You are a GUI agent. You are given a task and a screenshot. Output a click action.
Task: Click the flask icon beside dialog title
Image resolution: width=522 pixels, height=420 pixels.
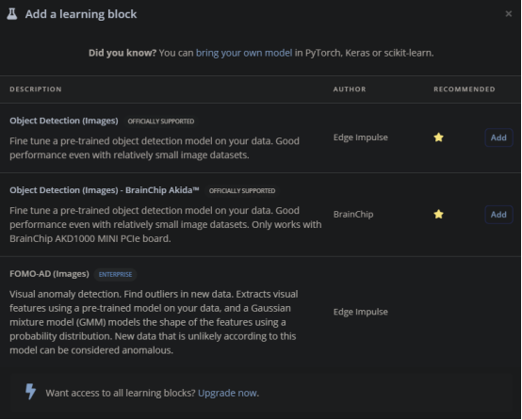click(x=12, y=14)
